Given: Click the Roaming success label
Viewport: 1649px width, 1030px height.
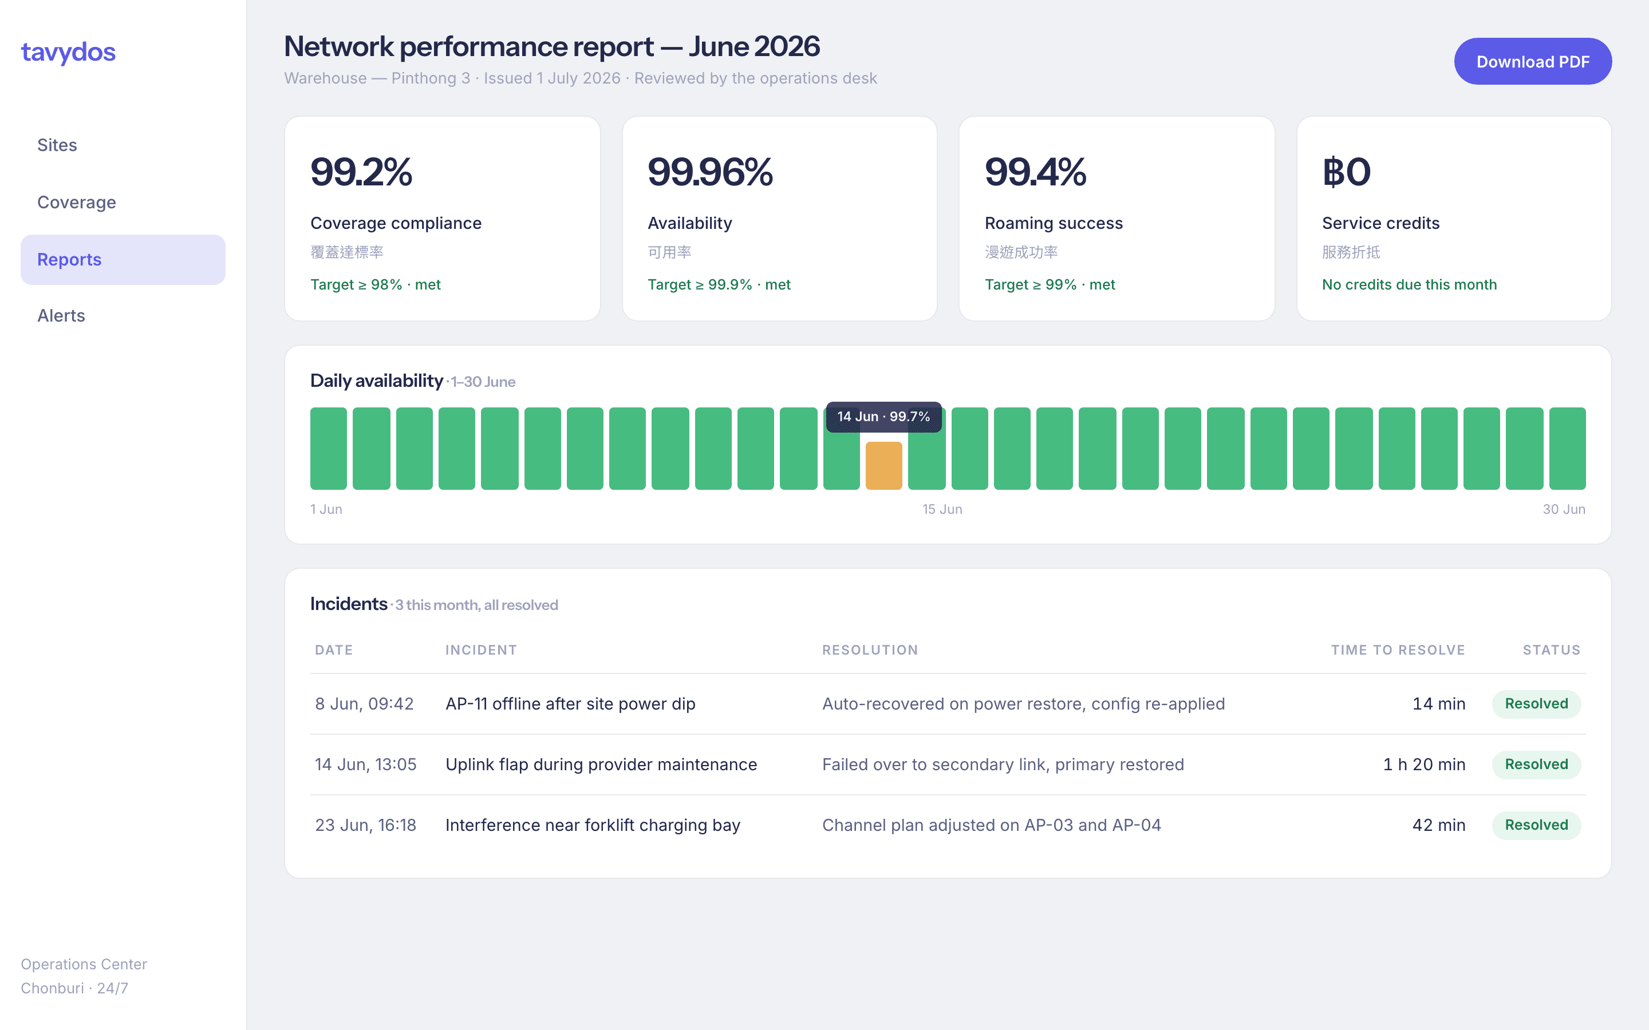Looking at the screenshot, I should click(x=1054, y=223).
